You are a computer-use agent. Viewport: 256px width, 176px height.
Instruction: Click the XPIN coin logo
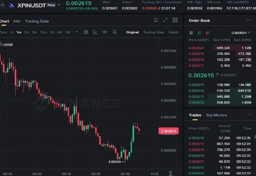(12, 5)
